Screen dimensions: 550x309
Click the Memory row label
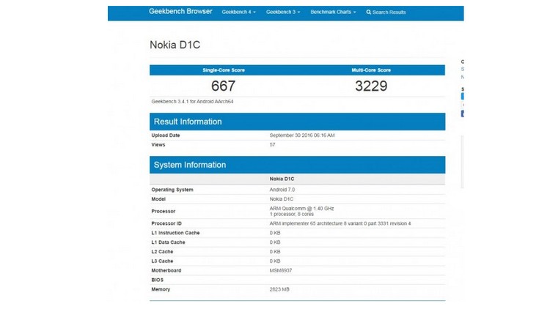(x=161, y=289)
